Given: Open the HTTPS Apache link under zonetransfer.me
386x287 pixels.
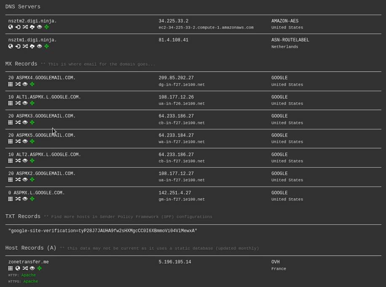Looking at the screenshot, I should 30,281.
